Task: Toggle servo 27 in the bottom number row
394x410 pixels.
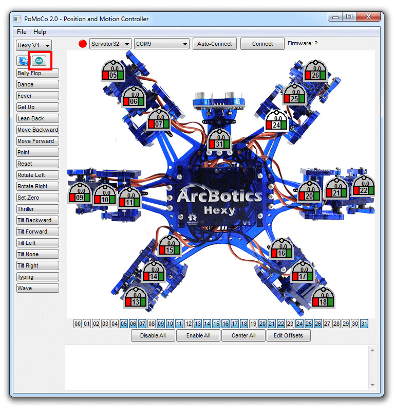Action: [x=327, y=324]
